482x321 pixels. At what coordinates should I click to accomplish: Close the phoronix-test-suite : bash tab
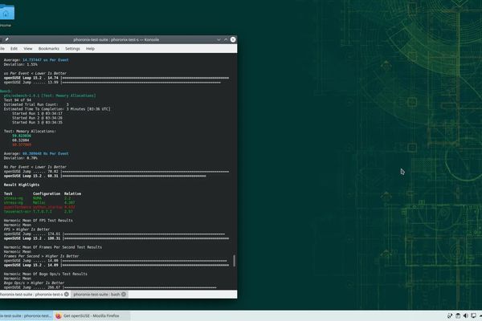coord(124,295)
